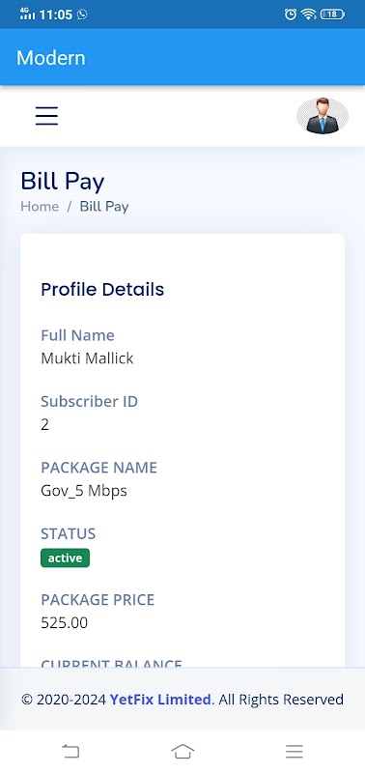Screen dimensions: 365x773
Task: Tap the battery level indicator
Action: (332, 14)
